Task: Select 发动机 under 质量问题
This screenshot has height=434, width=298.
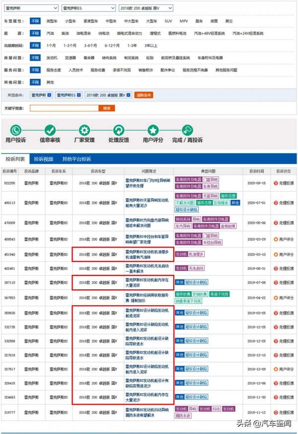Action: tap(52, 58)
